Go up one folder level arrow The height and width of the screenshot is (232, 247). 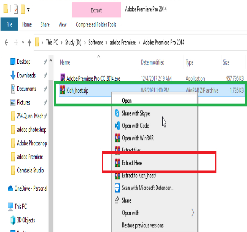[29, 43]
